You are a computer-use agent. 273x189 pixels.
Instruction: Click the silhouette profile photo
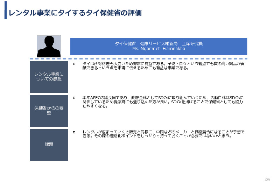pos(49,46)
